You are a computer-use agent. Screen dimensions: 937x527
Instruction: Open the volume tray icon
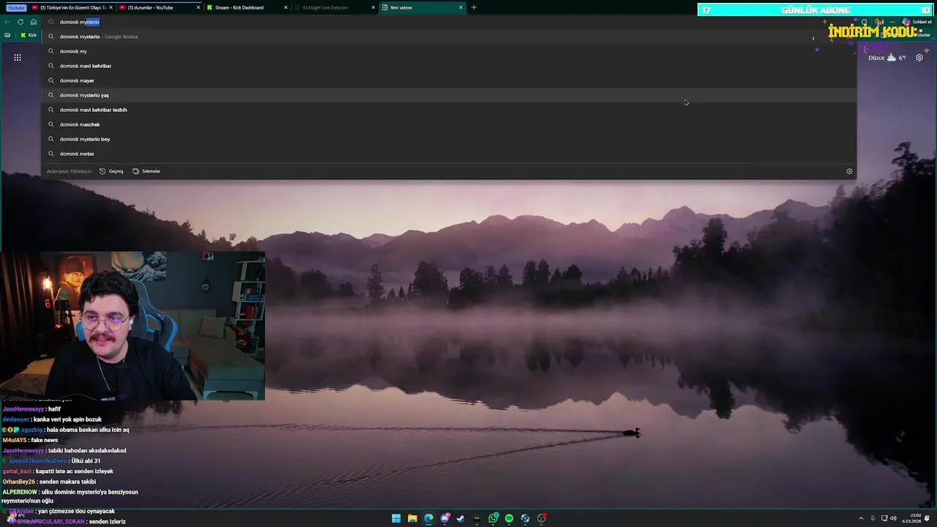pos(893,518)
